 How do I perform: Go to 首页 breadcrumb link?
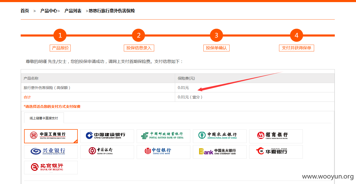point(25,11)
